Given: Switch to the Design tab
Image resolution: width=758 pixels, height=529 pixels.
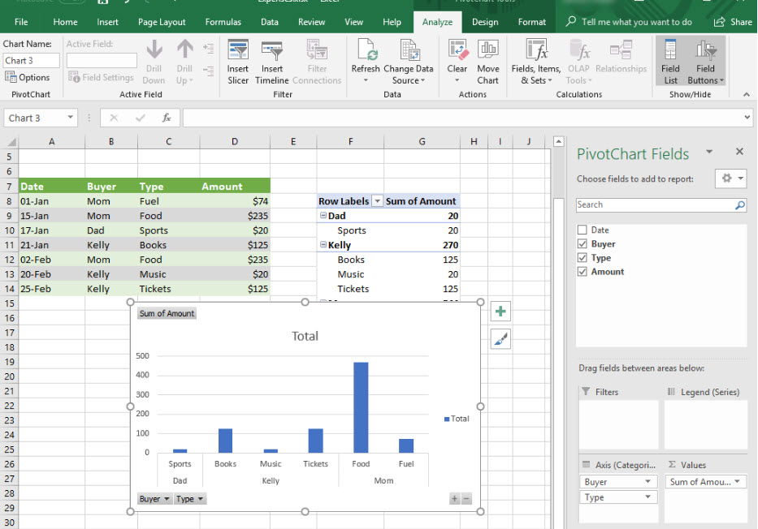Looking at the screenshot, I should point(485,22).
